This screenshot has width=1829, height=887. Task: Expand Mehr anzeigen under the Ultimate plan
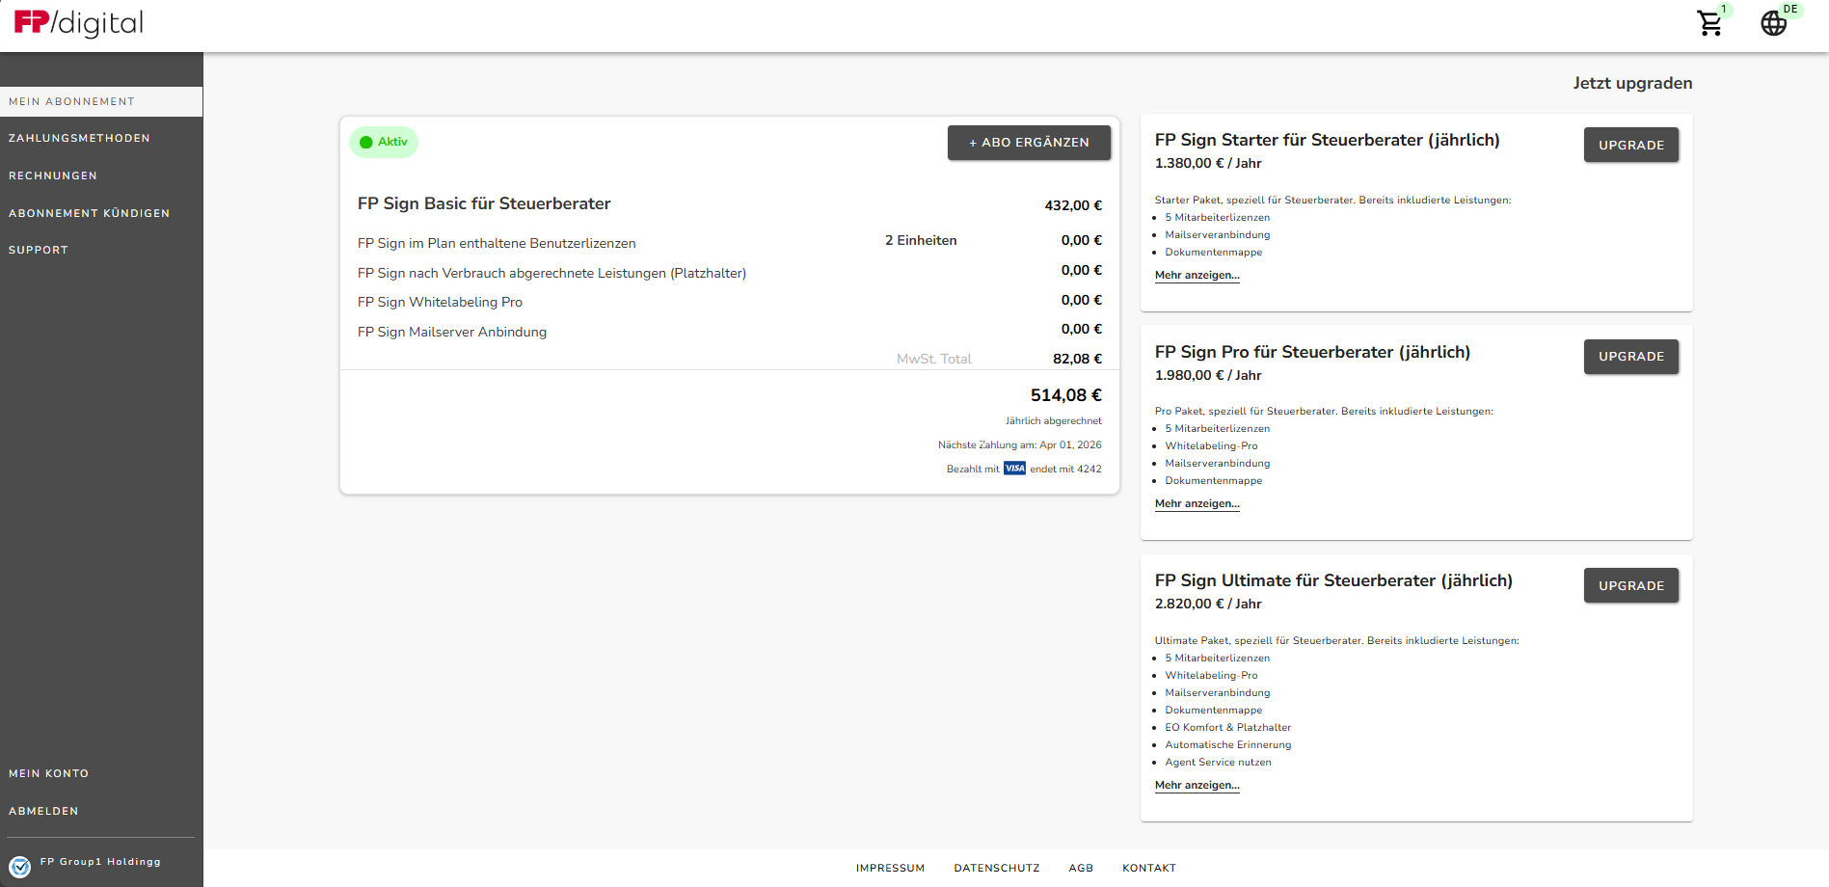[1197, 786]
